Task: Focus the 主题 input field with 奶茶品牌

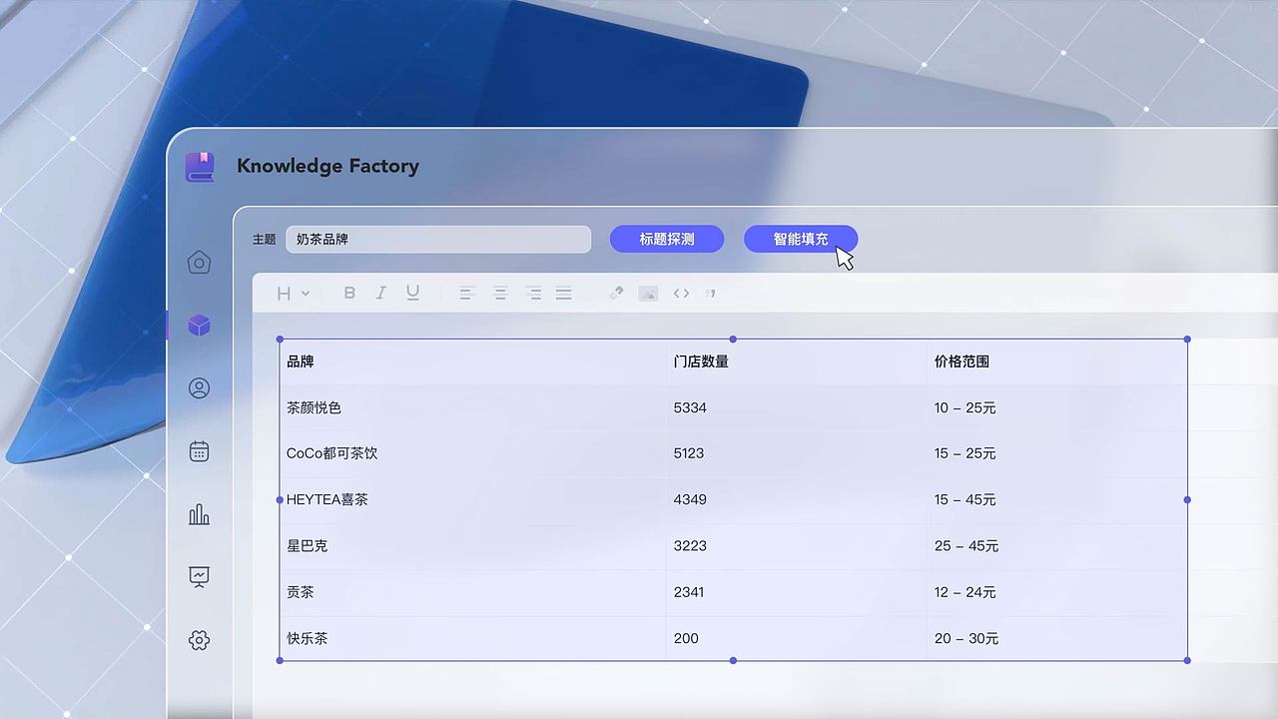Action: point(438,240)
